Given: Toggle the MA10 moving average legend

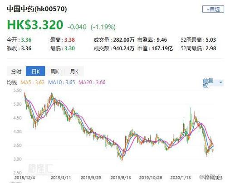Looking at the screenshot, I should pyautogui.click(x=62, y=82).
